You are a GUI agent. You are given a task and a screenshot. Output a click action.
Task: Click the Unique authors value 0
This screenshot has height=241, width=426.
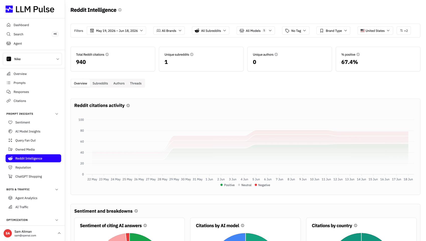click(x=255, y=62)
